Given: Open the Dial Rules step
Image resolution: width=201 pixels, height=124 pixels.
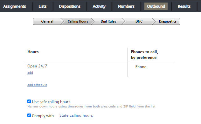Looking at the screenshot, I should coord(108,21).
